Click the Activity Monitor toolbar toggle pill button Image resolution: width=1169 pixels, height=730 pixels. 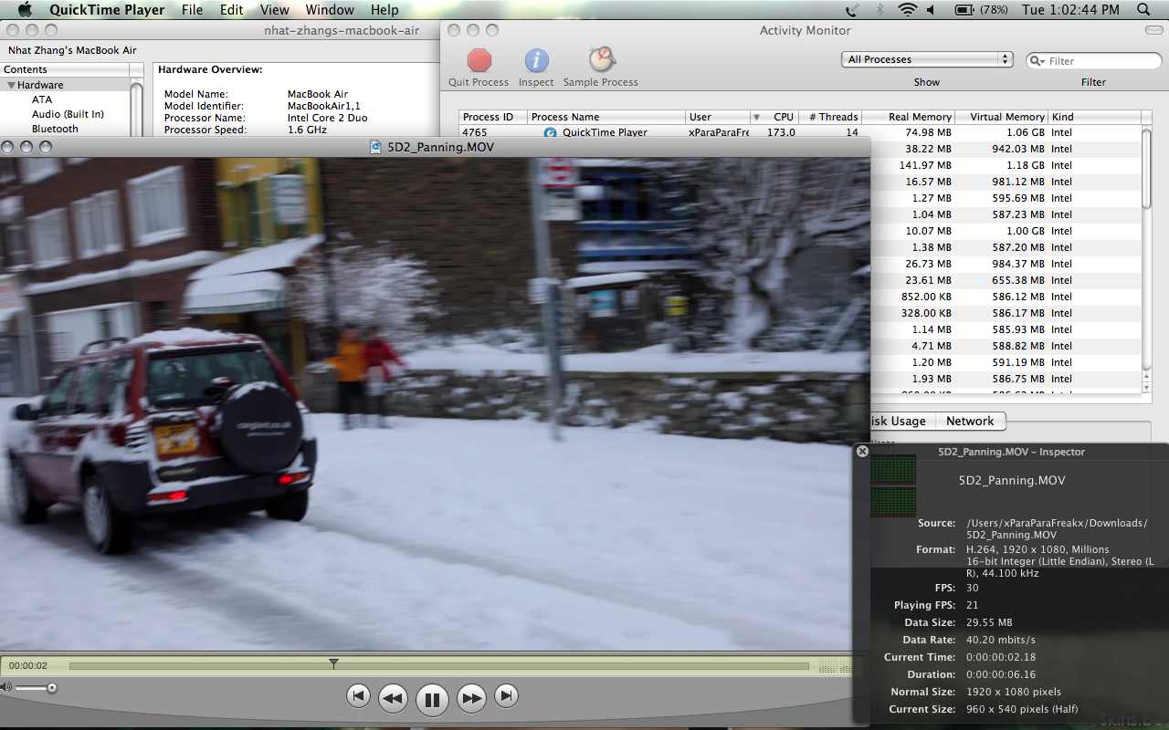(x=1153, y=30)
